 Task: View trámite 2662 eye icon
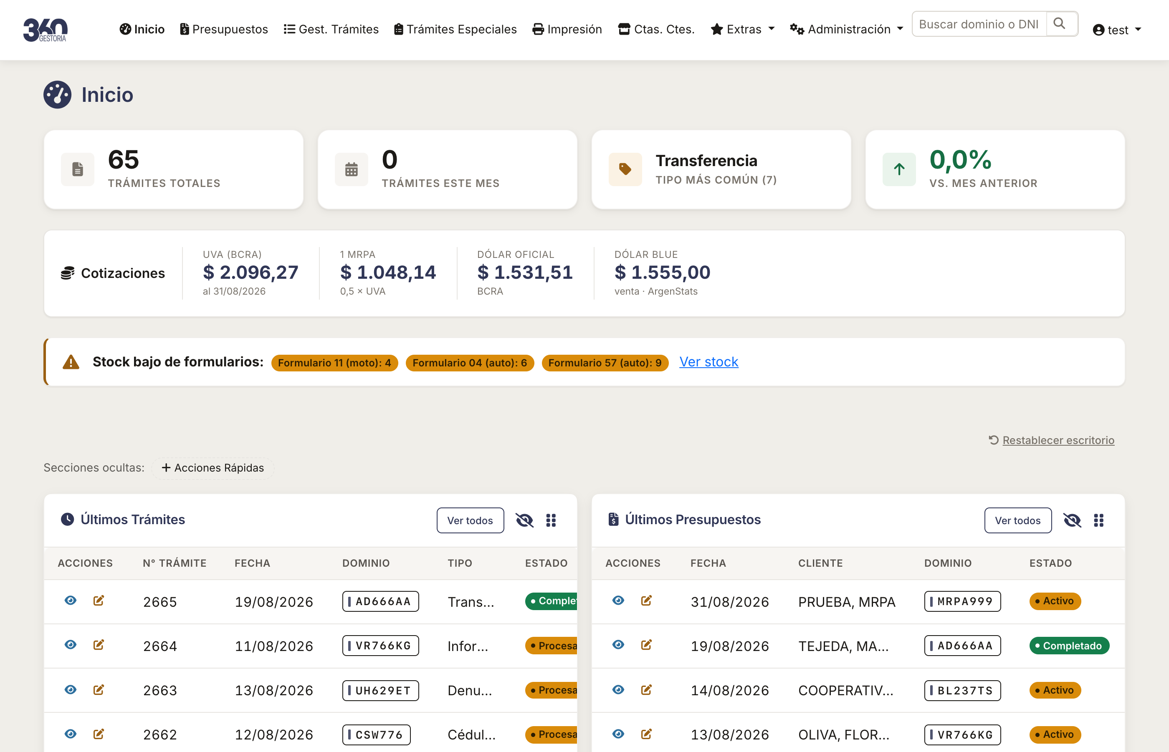coord(70,734)
